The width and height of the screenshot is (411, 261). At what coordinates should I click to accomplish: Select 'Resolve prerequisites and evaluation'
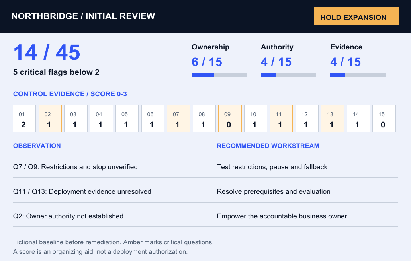274,191
